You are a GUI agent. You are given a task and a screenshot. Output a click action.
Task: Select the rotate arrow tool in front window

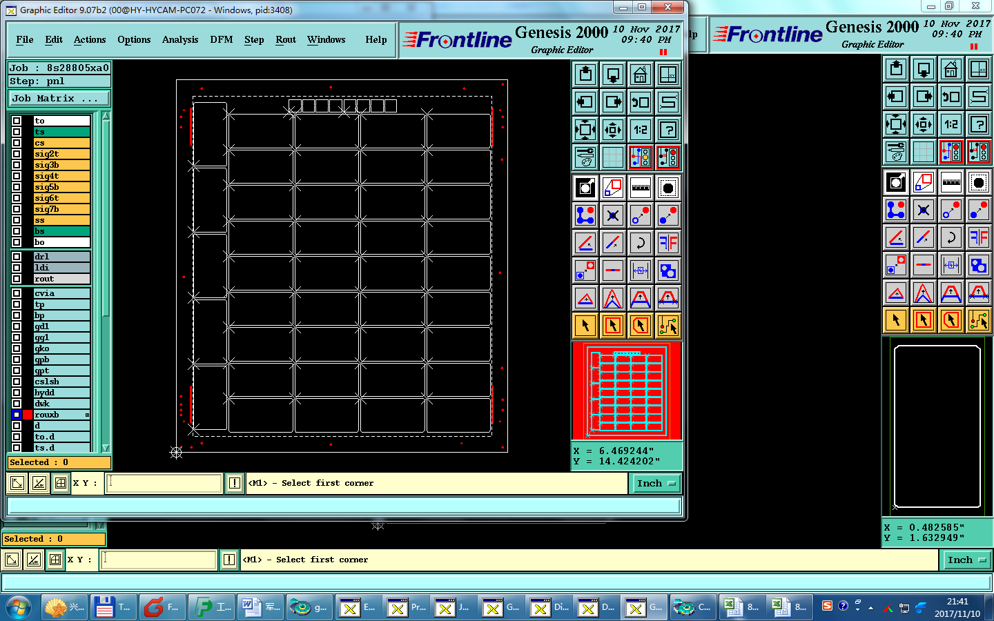click(641, 242)
